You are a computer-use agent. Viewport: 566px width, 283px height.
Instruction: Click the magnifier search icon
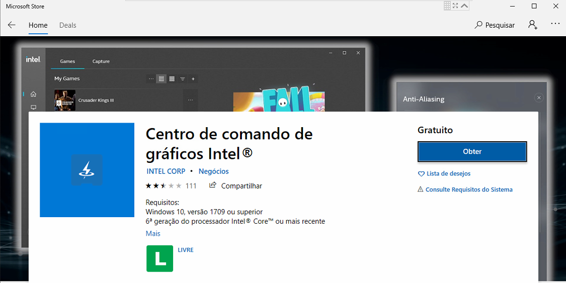(478, 25)
